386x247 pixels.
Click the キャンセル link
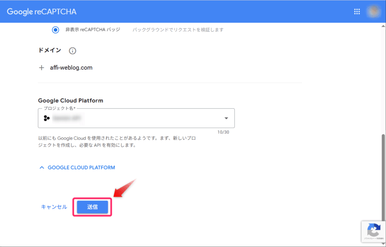pos(54,207)
